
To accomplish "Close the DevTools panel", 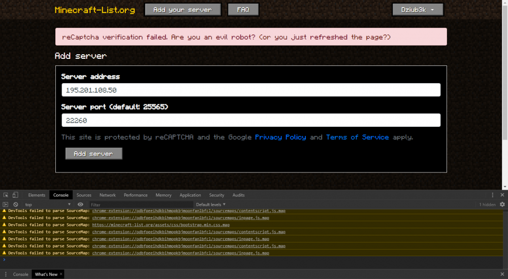I will [x=502, y=195].
